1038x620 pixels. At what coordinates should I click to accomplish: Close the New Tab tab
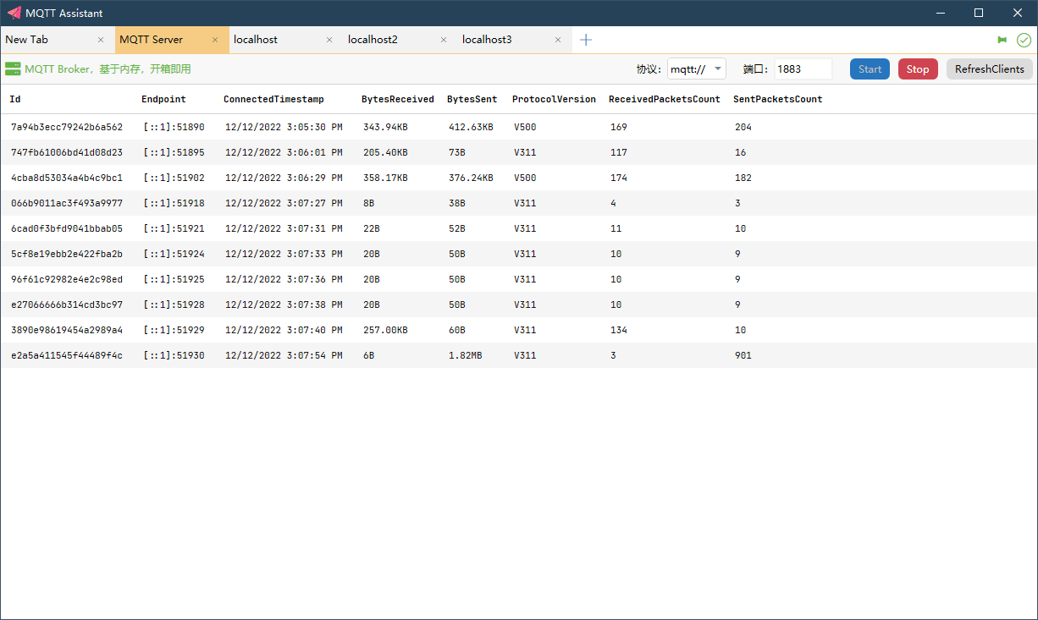point(101,40)
